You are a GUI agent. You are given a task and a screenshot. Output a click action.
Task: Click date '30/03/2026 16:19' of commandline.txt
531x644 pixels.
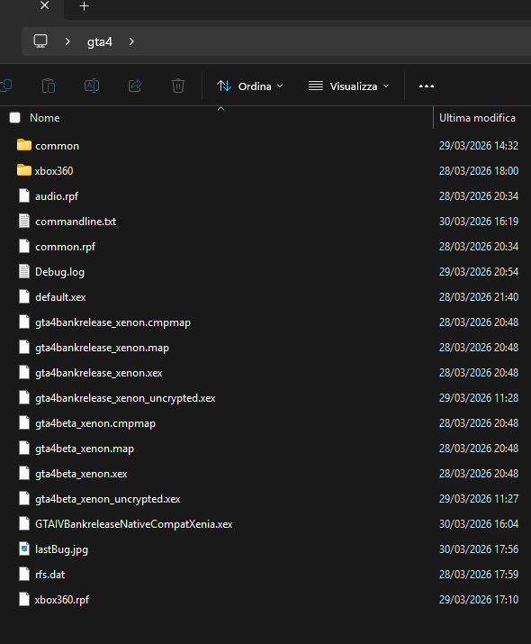pos(479,222)
